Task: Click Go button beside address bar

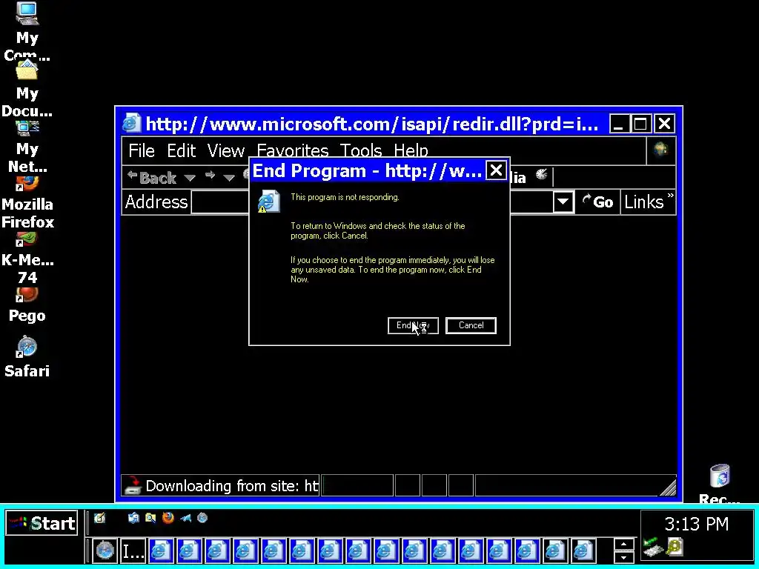Action: pyautogui.click(x=598, y=202)
